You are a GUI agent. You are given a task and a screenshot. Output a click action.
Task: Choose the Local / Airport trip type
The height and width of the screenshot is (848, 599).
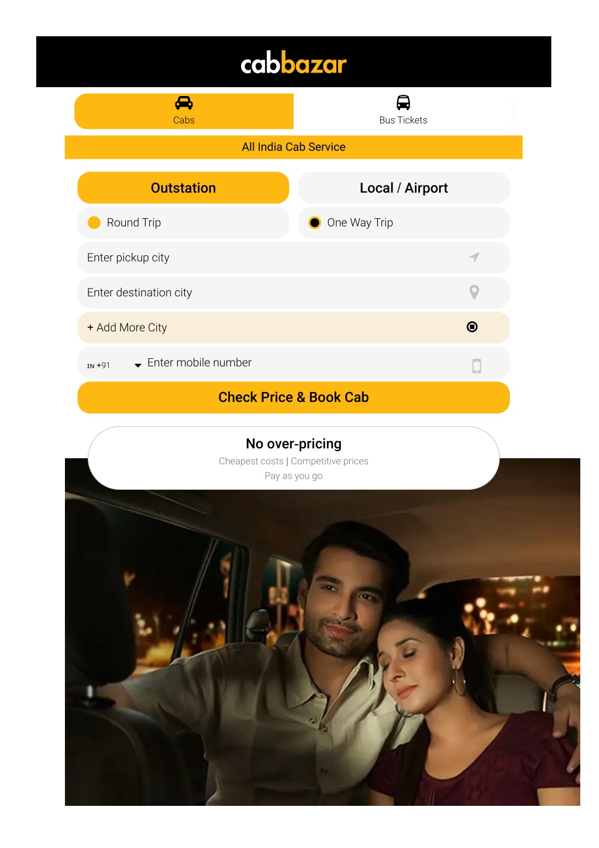click(x=404, y=188)
